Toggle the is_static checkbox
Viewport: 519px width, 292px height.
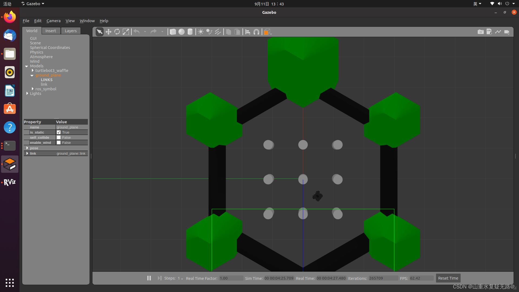point(59,132)
